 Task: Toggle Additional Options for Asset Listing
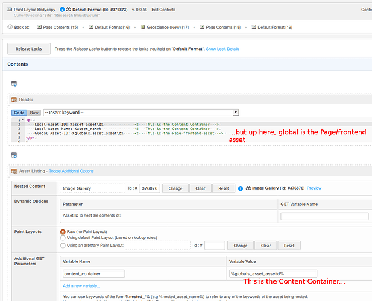[x=71, y=172]
